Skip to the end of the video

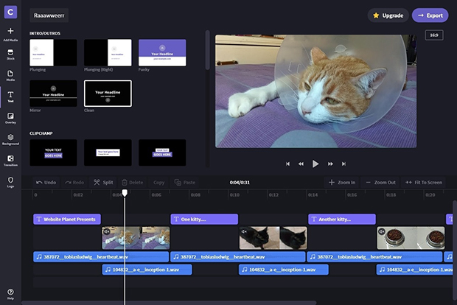pyautogui.click(x=345, y=164)
